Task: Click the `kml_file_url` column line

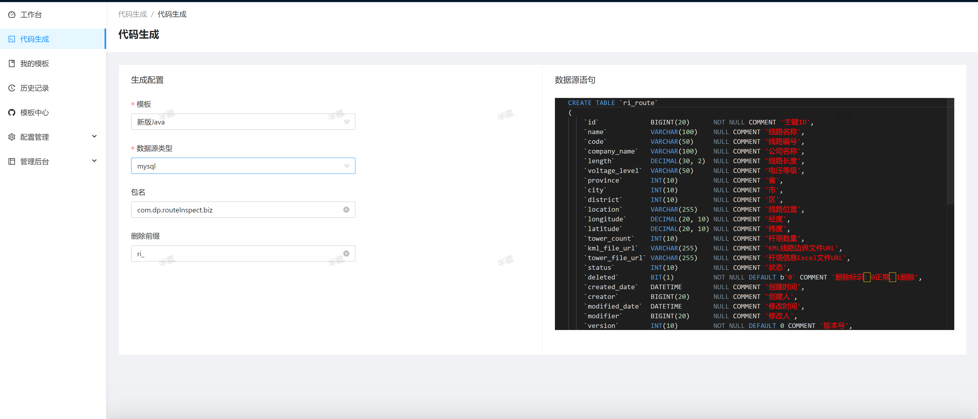Action: point(713,248)
